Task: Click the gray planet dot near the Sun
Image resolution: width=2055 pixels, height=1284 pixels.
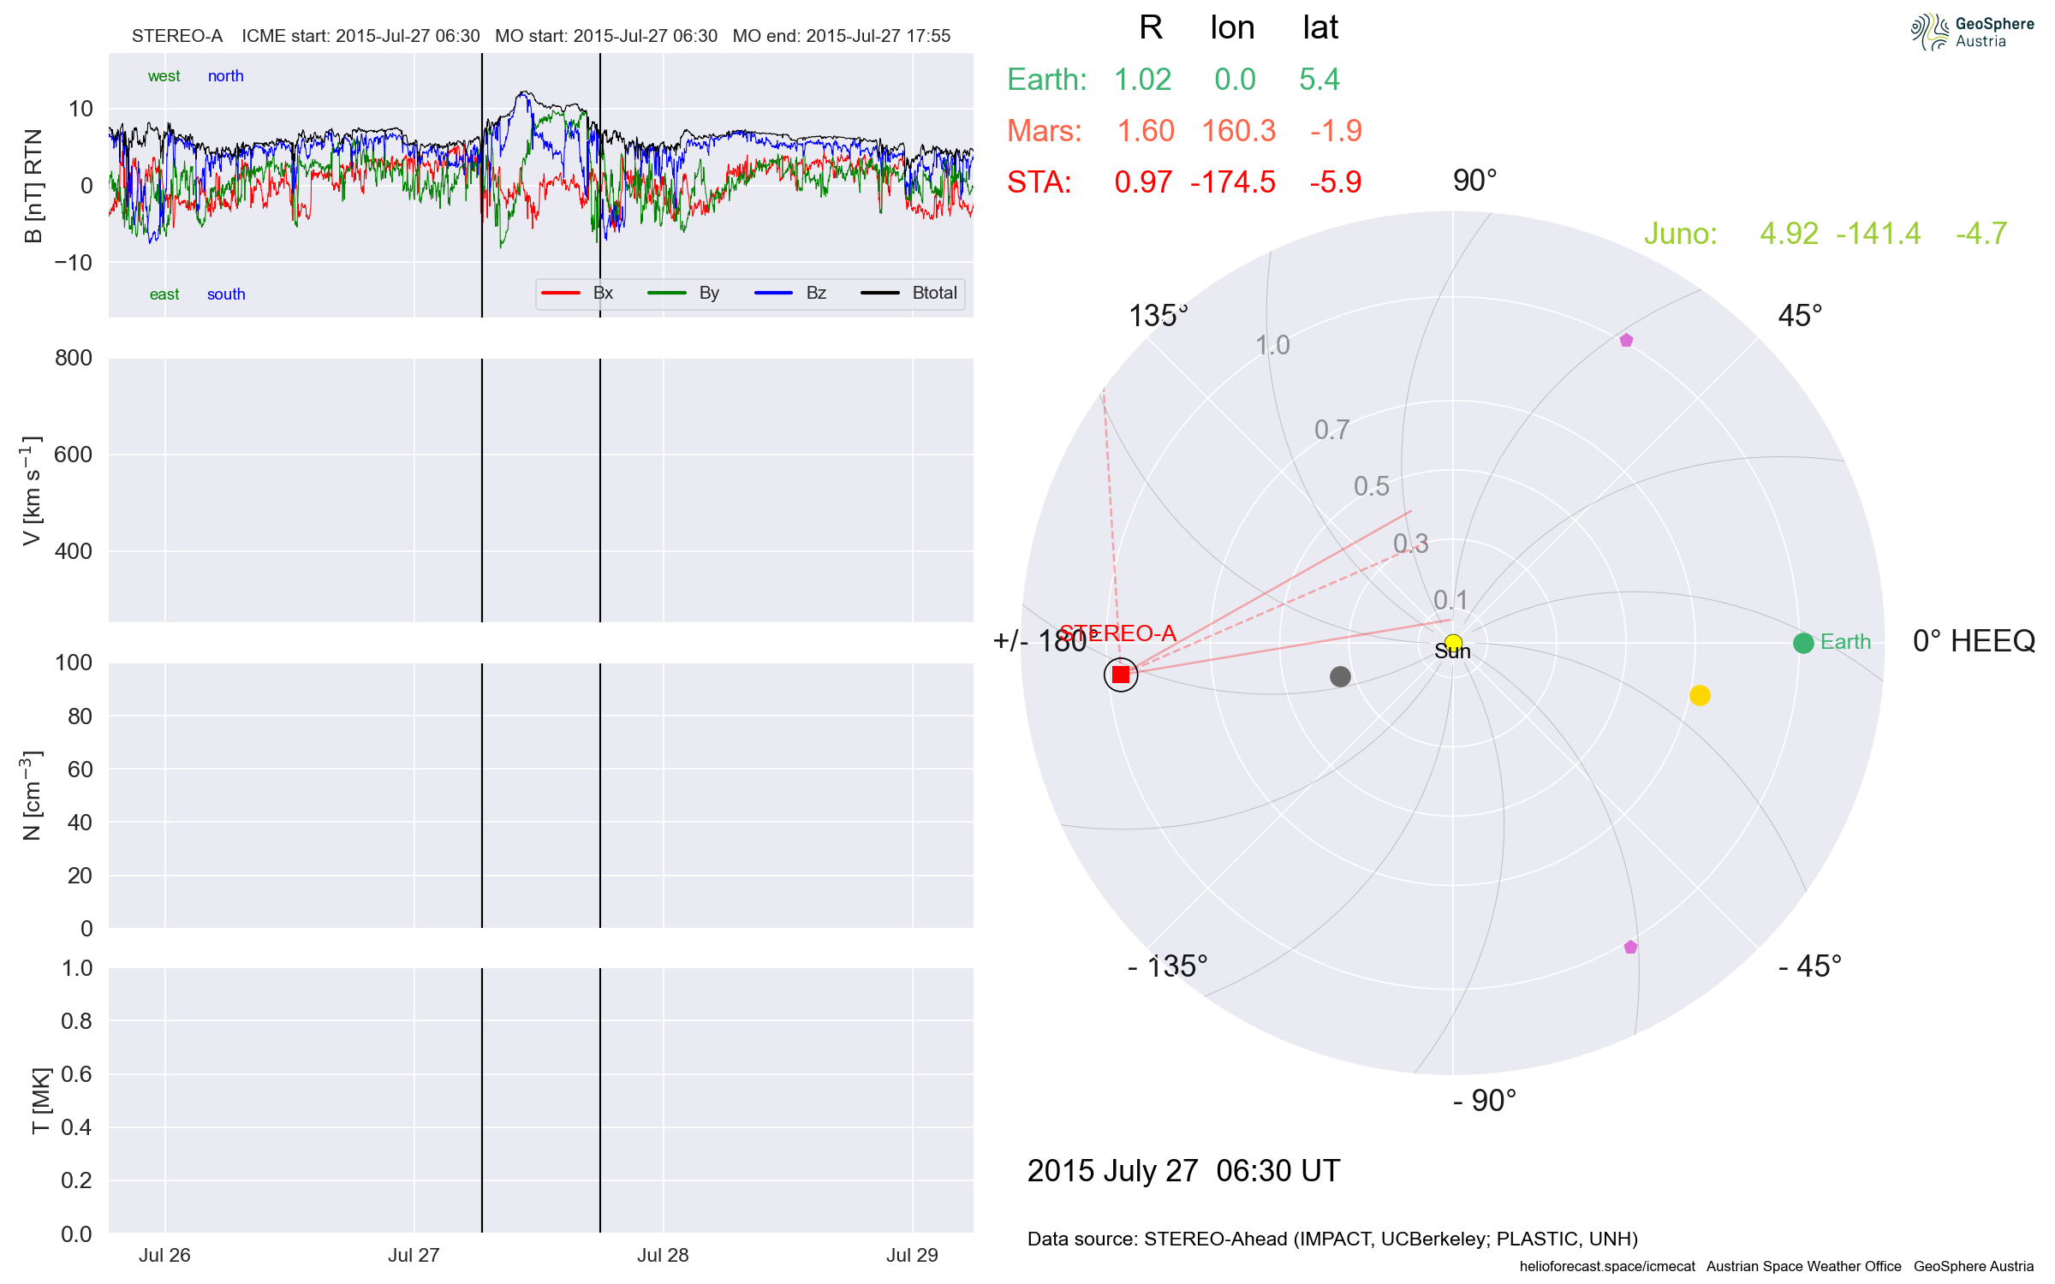Action: [1340, 676]
